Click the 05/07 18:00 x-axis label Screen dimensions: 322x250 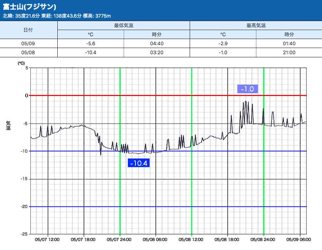[83, 240]
